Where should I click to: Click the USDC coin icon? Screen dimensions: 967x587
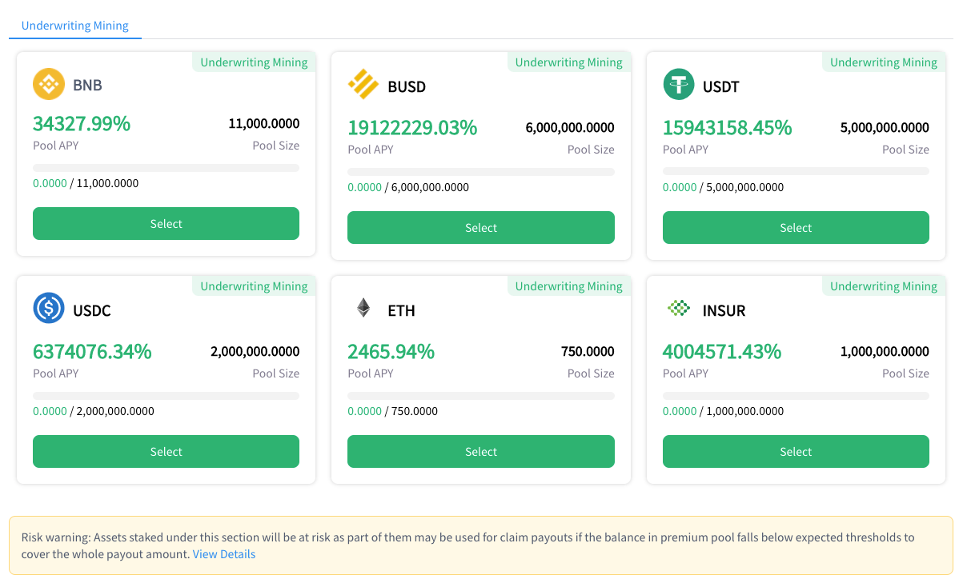[x=49, y=308]
